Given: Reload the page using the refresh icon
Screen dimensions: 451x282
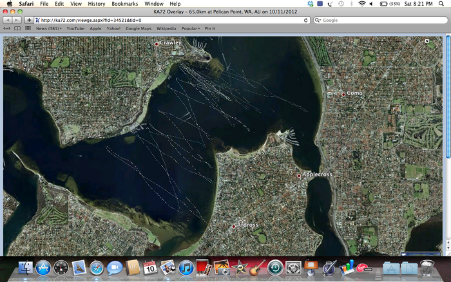Looking at the screenshot, I should (305, 20).
